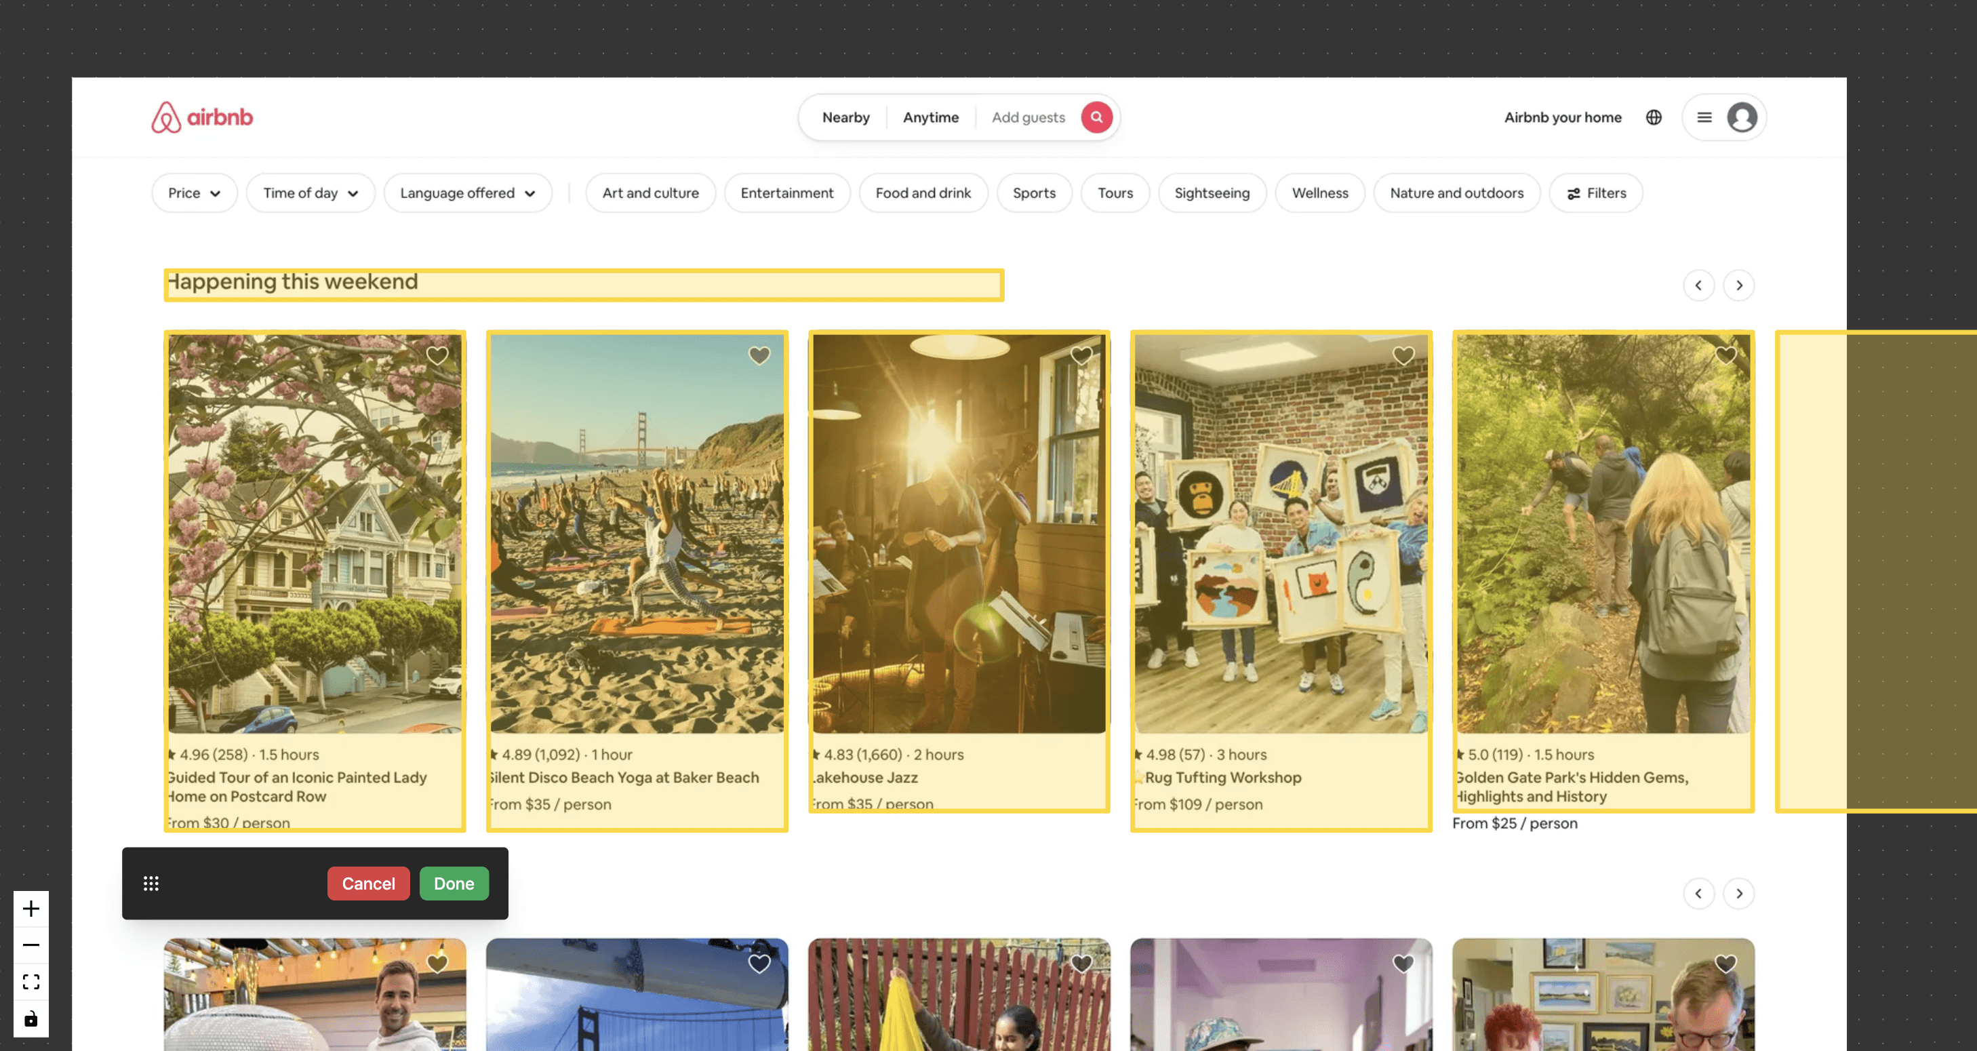Viewport: 1977px width, 1051px height.
Task: Open the hamburger user menu
Action: click(1704, 117)
